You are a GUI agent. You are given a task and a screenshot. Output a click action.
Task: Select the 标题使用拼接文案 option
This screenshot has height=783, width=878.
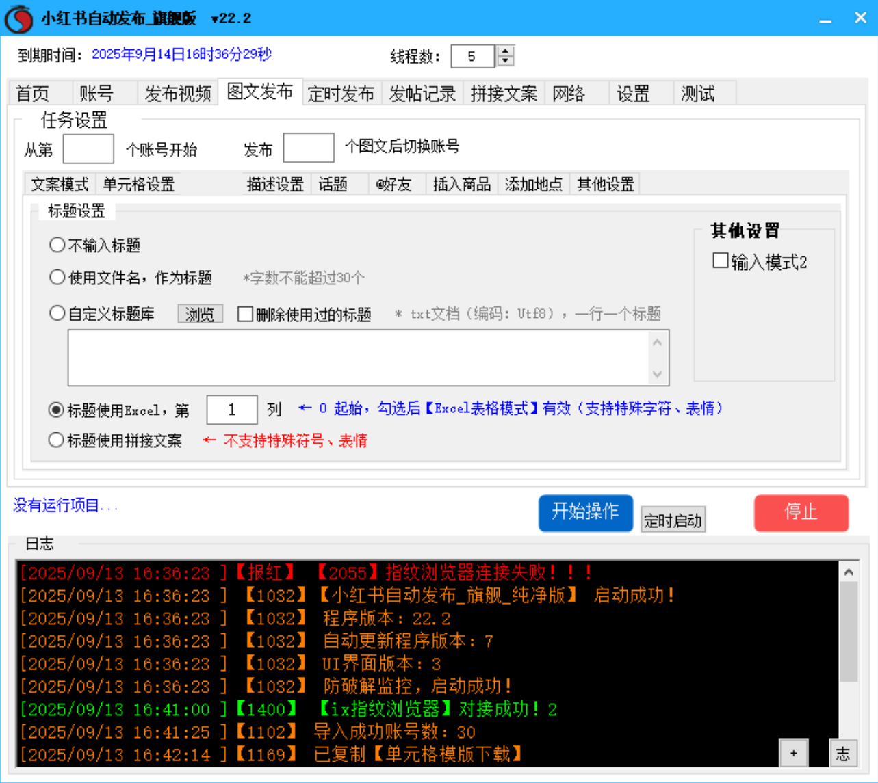pos(57,440)
